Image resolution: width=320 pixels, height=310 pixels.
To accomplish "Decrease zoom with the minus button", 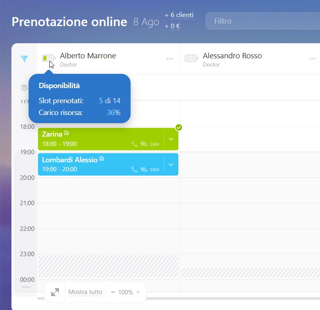I will coord(113,292).
